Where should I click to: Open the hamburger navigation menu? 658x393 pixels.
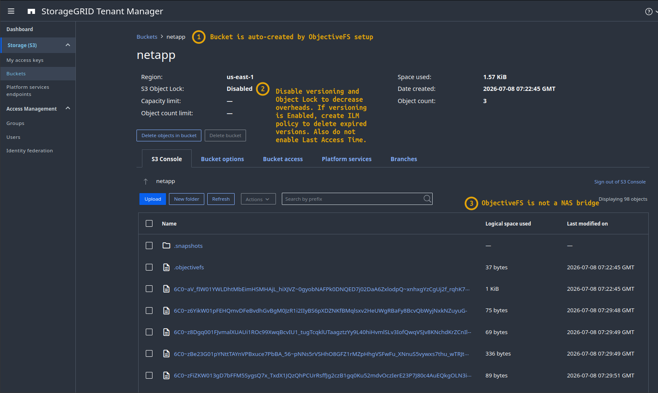[11, 11]
